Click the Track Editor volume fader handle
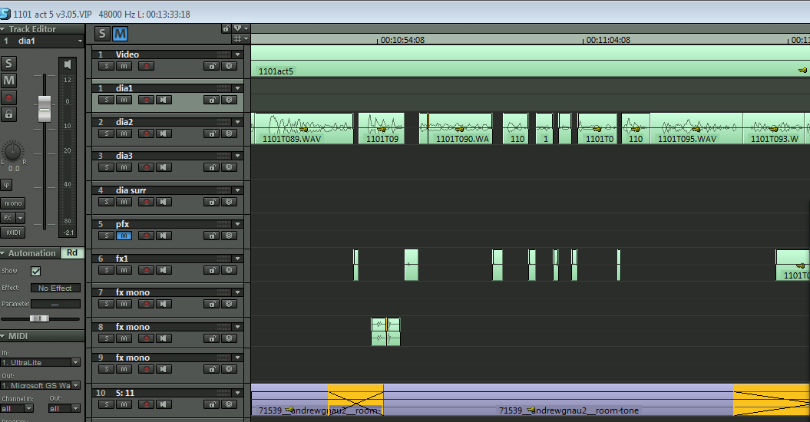 45,109
